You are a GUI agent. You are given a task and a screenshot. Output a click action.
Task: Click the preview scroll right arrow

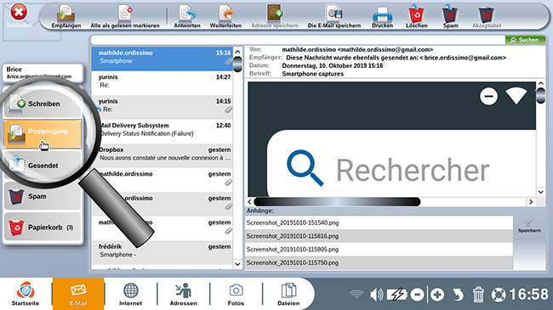coord(531,202)
